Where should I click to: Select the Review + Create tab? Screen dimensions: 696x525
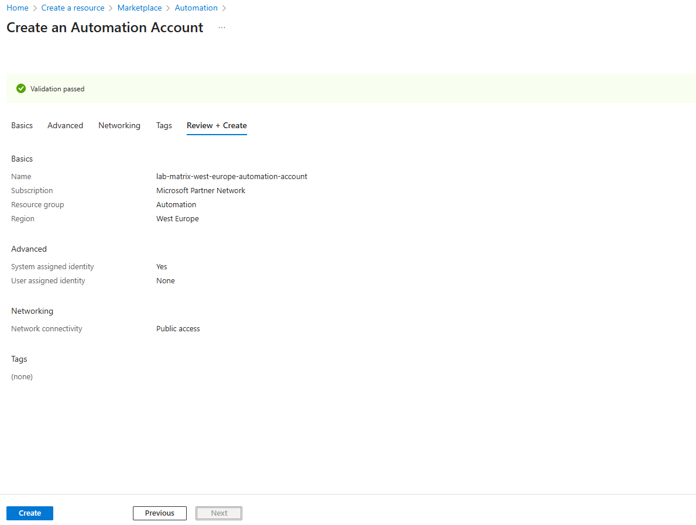(217, 126)
